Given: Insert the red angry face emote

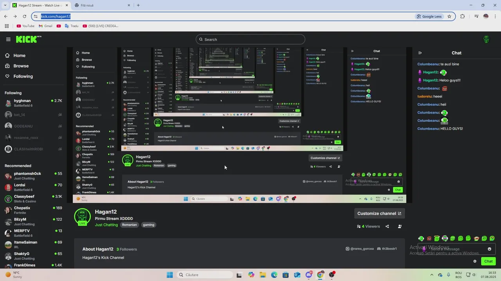Looking at the screenshot, I should [x=429, y=238].
